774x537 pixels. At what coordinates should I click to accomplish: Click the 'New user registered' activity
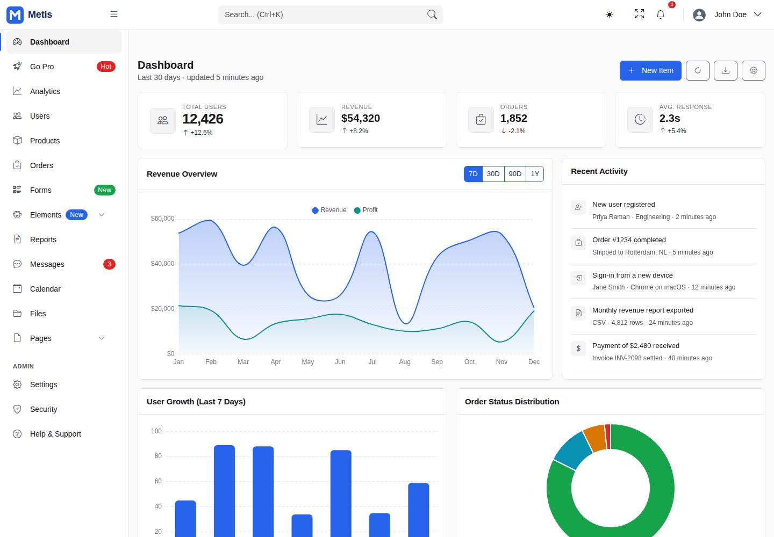[663, 211]
